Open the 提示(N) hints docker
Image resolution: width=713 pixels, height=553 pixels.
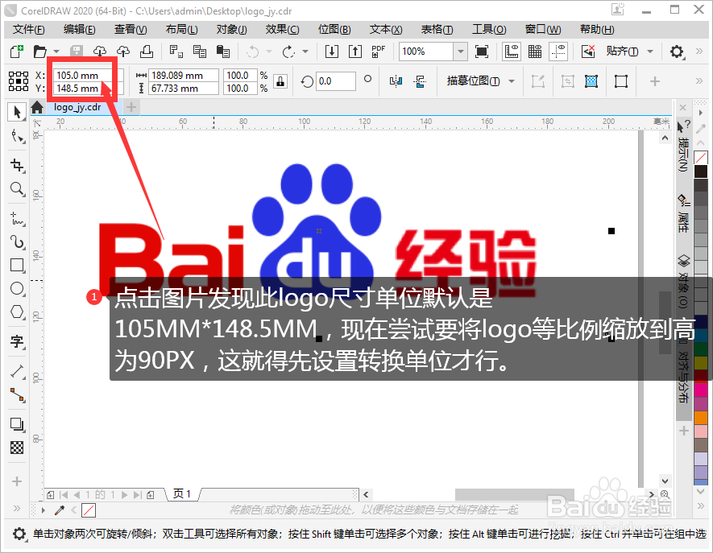pyautogui.click(x=683, y=146)
